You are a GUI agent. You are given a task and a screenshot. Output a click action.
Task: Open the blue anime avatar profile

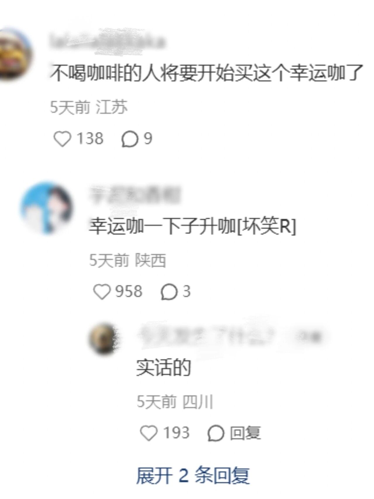[x=47, y=208]
